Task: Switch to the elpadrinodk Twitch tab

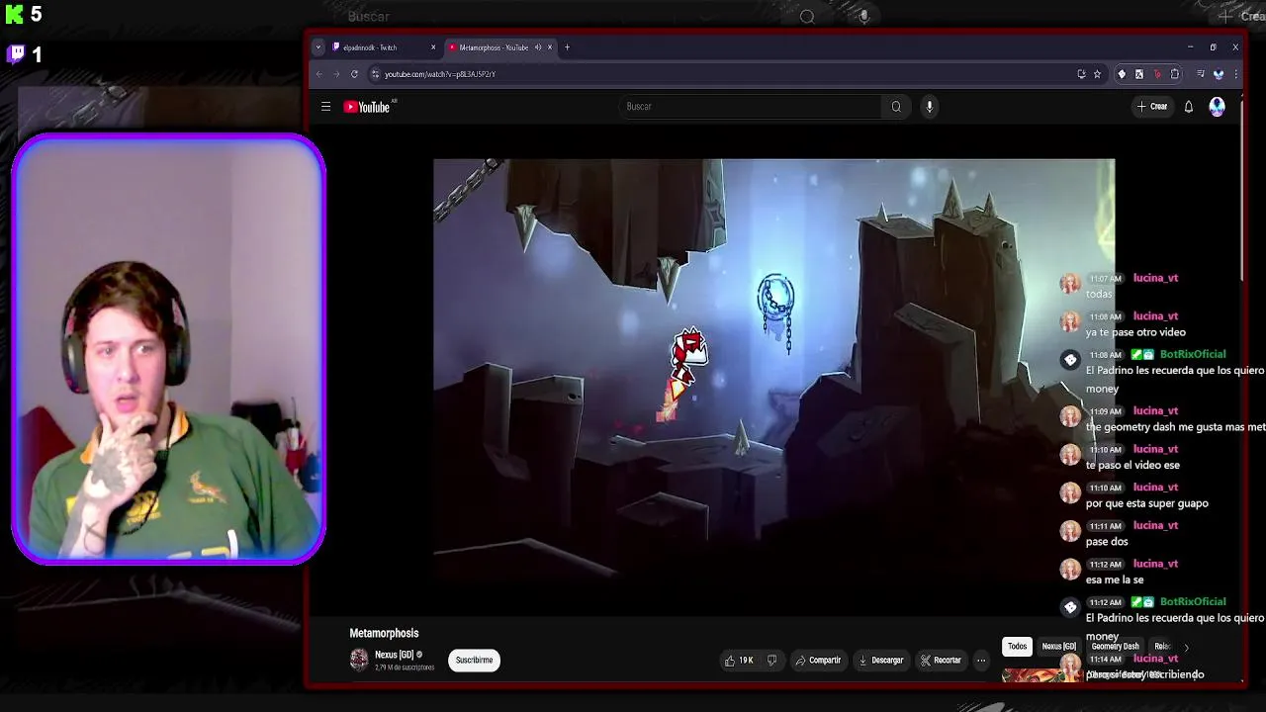Action: [384, 47]
